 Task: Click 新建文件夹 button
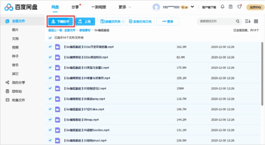click(x=110, y=21)
